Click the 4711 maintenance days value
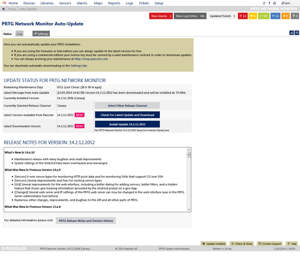The image size is (300, 269). tap(60, 87)
